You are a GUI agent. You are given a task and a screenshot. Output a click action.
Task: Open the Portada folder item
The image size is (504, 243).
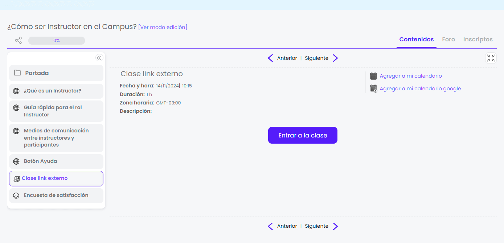pyautogui.click(x=56, y=73)
